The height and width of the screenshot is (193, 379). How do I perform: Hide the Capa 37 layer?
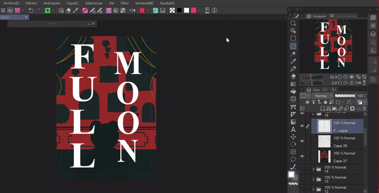[302, 156]
